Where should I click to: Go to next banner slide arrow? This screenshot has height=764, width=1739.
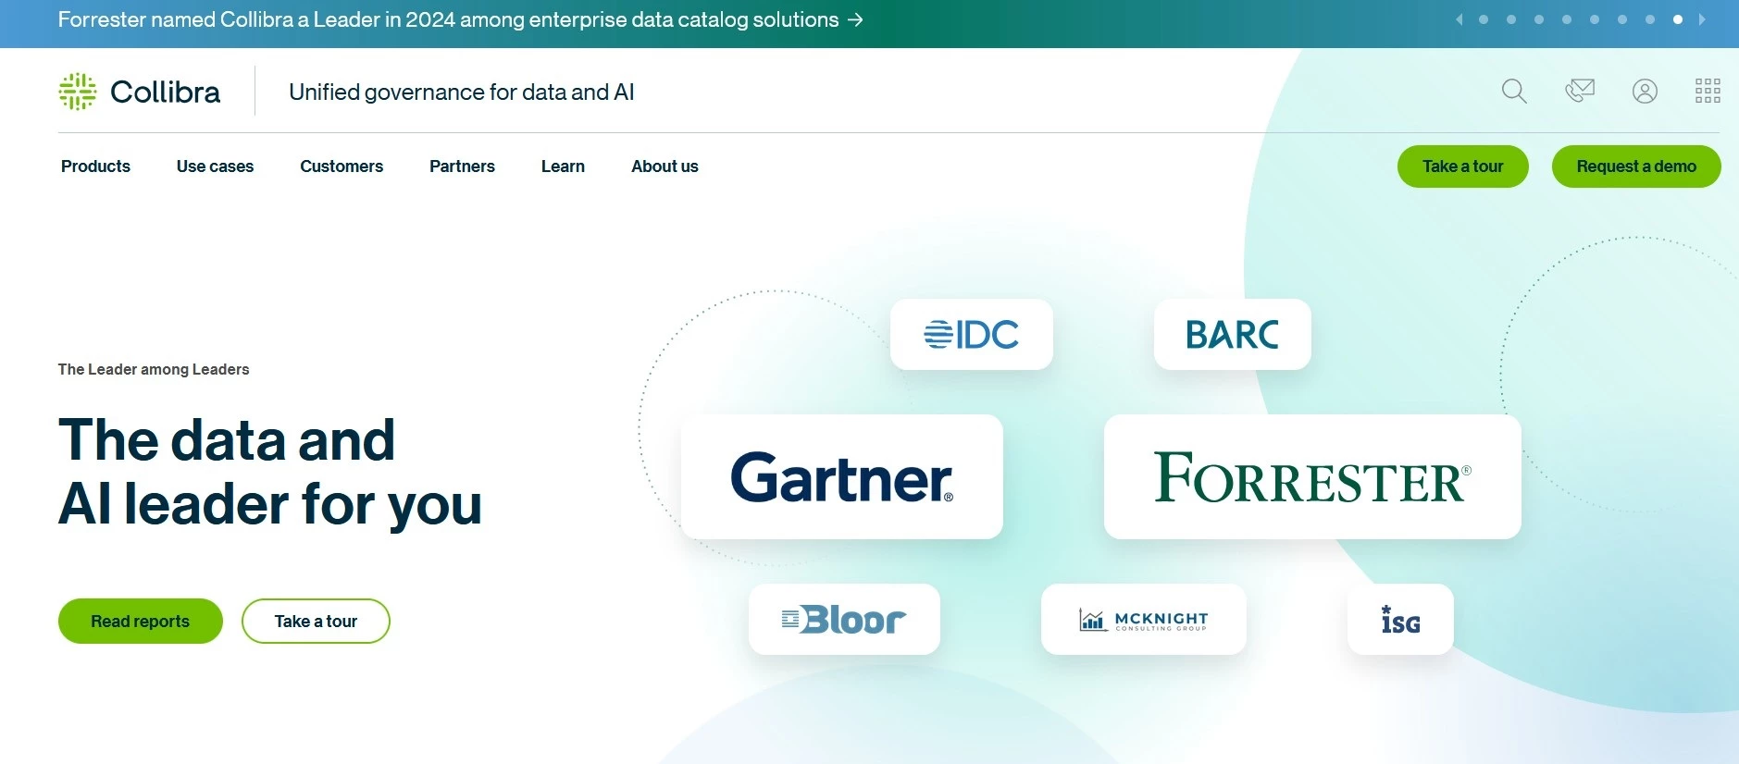(x=1702, y=19)
